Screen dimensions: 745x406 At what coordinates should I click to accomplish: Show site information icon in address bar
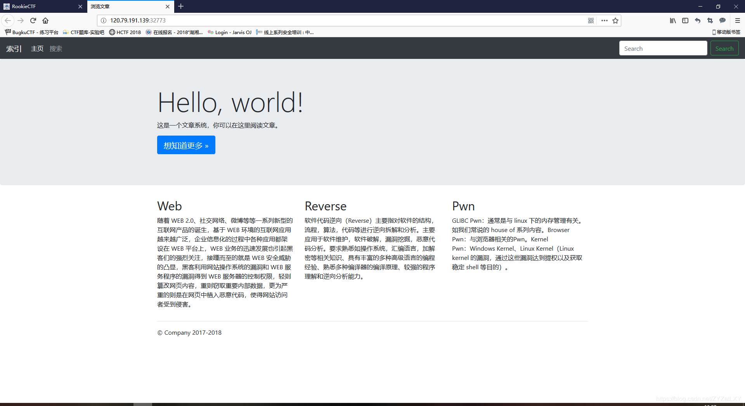pyautogui.click(x=104, y=21)
